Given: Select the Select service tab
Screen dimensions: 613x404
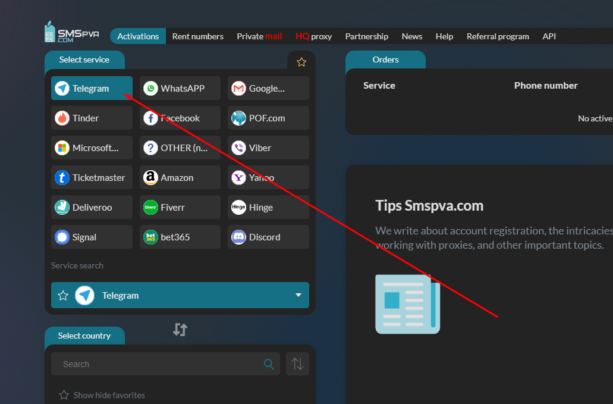Looking at the screenshot, I should coord(84,60).
